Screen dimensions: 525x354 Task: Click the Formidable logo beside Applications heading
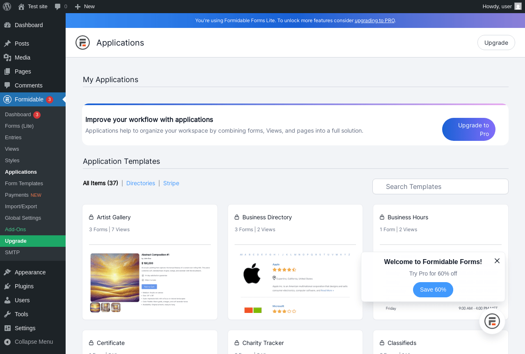click(82, 43)
